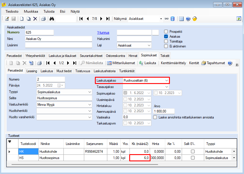Click the contracts toolbar export document icon
This screenshot has height=174, width=244.
(31, 63)
